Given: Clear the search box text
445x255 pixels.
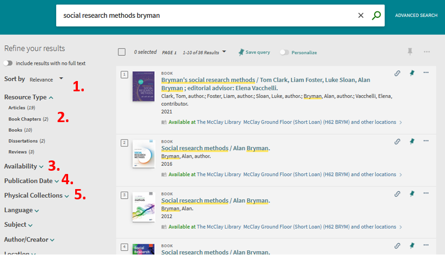Looking at the screenshot, I should [x=361, y=16].
